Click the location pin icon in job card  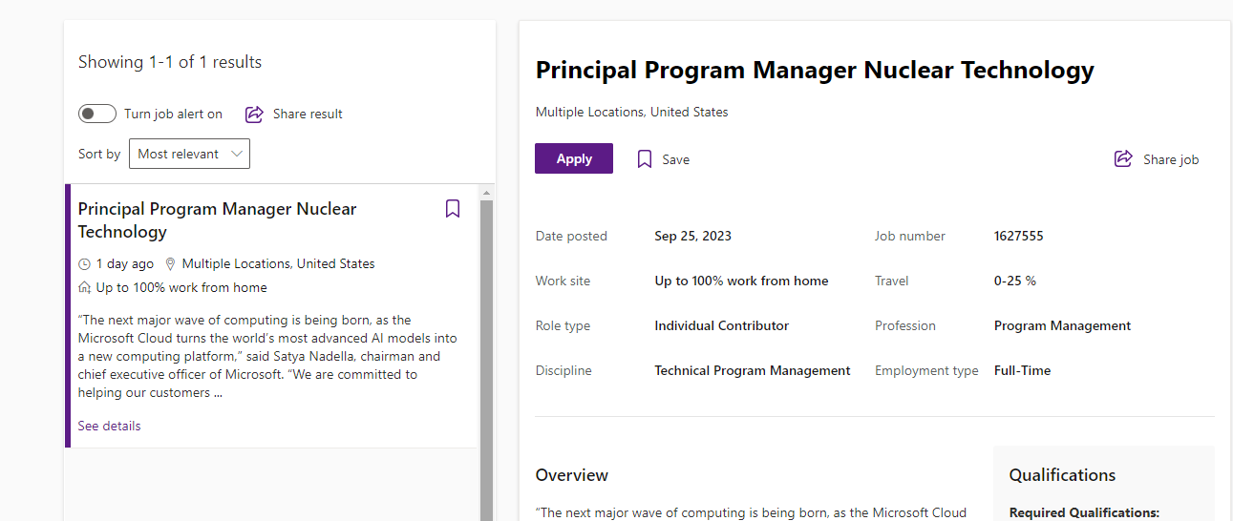coord(171,264)
